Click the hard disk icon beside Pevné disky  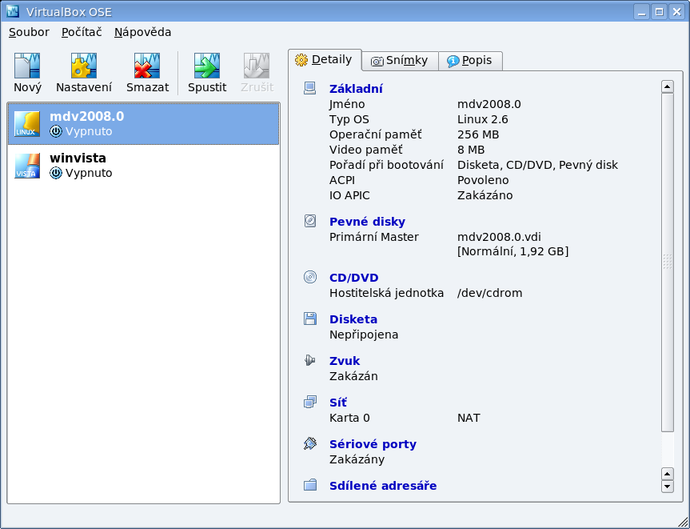309,221
